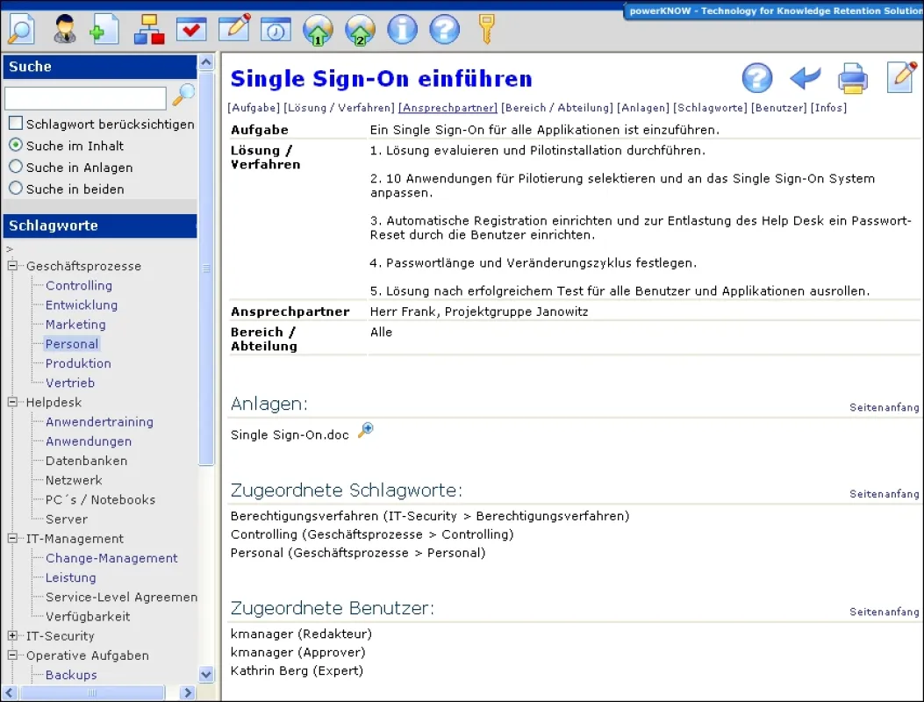
Task: Open the Anwendungen keyword
Action: [89, 441]
